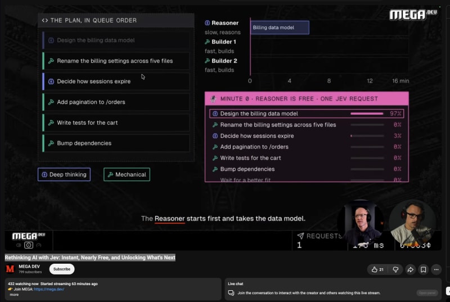
Task: Open the three-dot more actions menu
Action: (x=436, y=269)
